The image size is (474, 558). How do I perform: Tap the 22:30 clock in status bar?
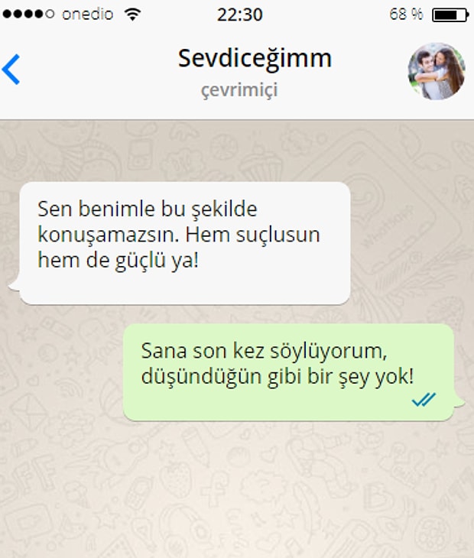pos(240,15)
